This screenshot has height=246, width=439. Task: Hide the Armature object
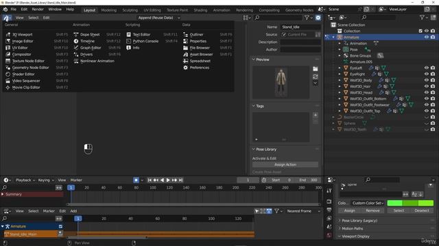(427, 37)
